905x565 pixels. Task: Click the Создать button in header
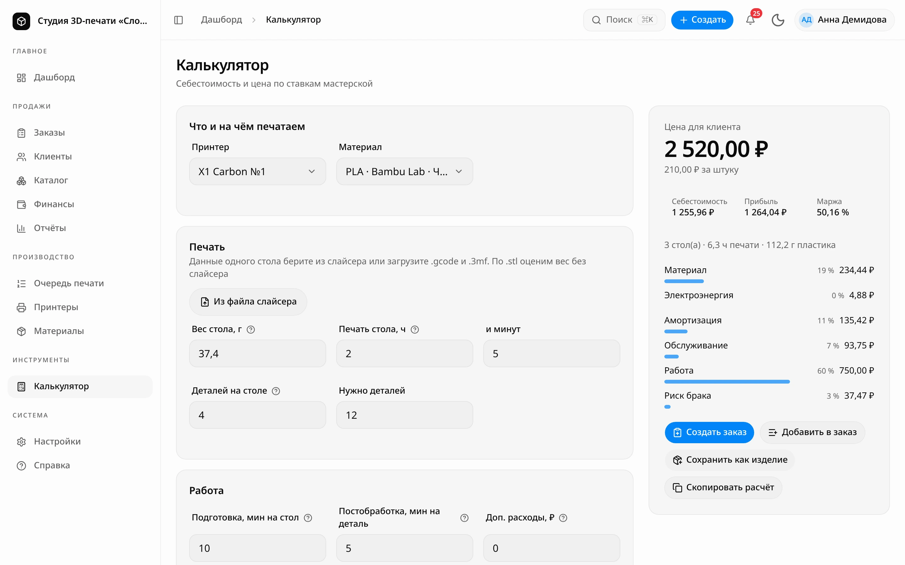pyautogui.click(x=702, y=20)
